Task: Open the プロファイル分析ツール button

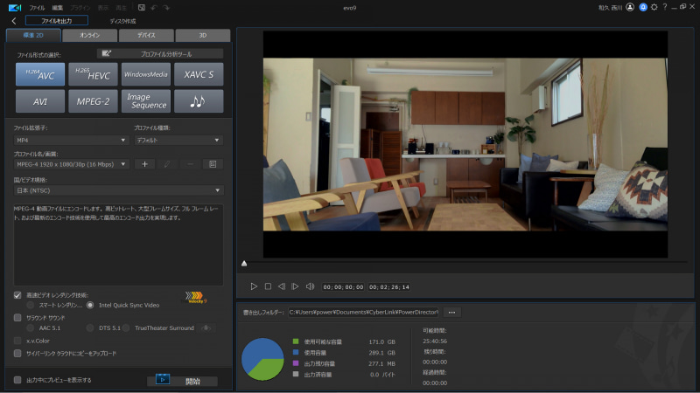Action: pos(160,54)
